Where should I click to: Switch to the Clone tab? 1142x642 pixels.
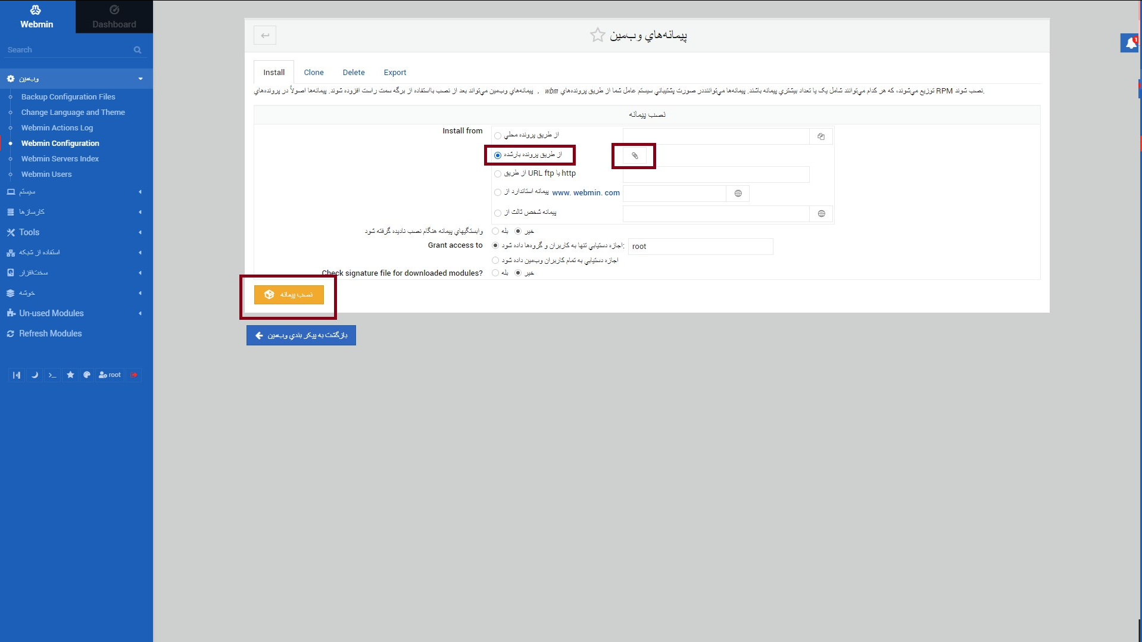point(314,73)
